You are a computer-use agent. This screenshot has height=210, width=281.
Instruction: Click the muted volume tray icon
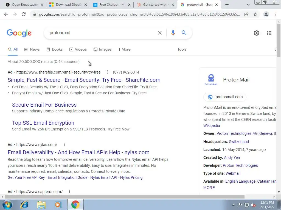coord(253,205)
